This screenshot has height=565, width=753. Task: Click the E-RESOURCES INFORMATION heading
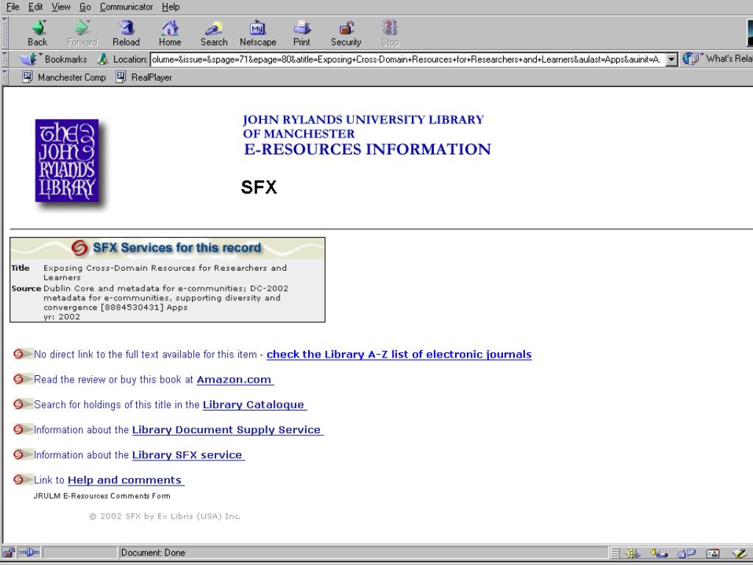[x=368, y=149]
